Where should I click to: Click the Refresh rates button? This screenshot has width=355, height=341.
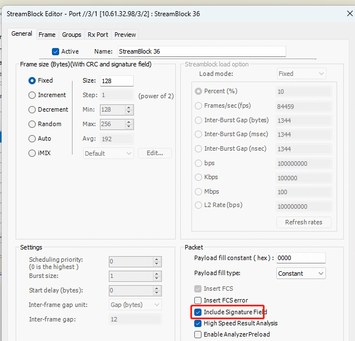[x=304, y=222]
